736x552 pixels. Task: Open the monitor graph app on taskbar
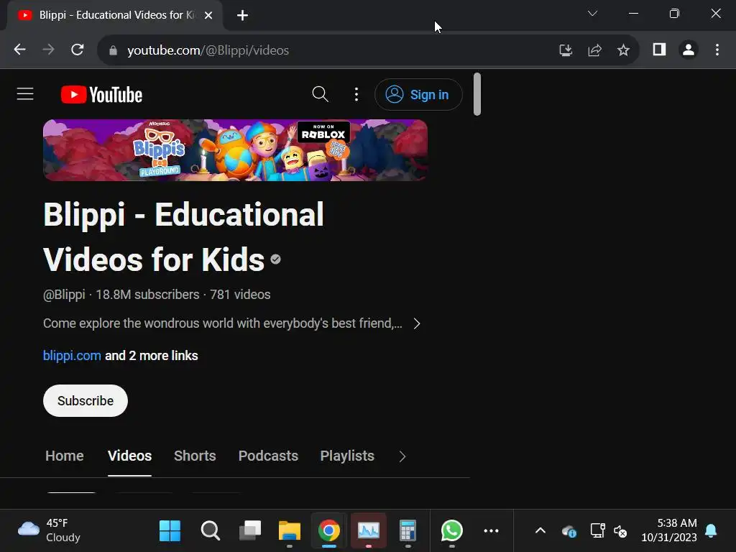point(369,531)
